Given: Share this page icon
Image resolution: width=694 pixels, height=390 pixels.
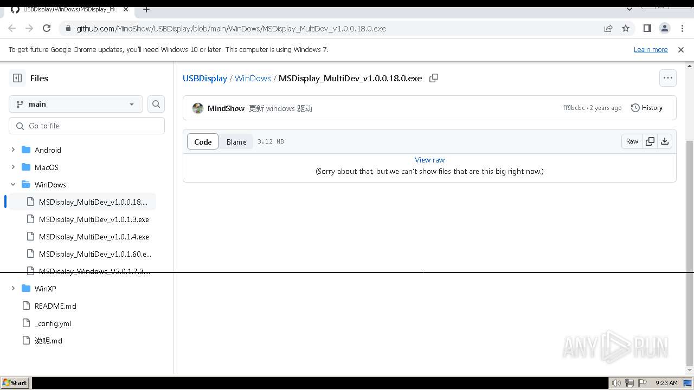Looking at the screenshot, I should [x=608, y=28].
